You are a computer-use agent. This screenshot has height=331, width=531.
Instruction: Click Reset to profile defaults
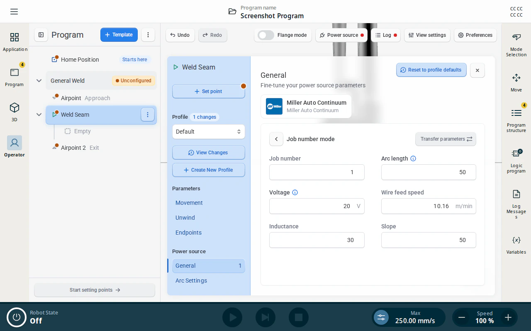431,70
